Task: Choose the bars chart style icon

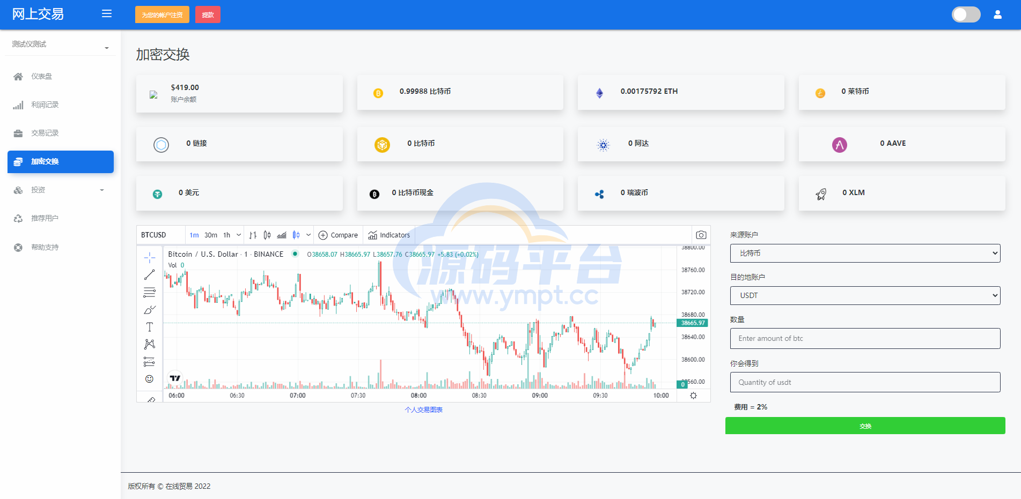Action: (253, 235)
